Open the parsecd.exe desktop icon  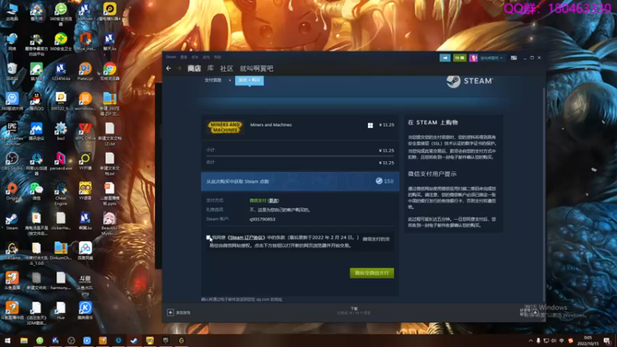click(61, 161)
